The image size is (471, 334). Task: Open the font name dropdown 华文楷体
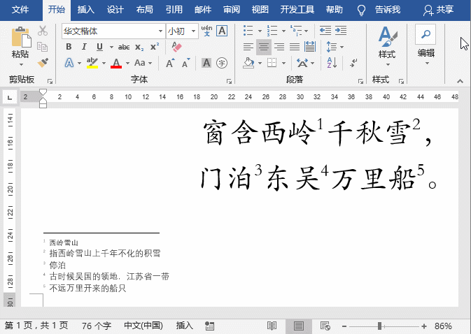click(161, 31)
